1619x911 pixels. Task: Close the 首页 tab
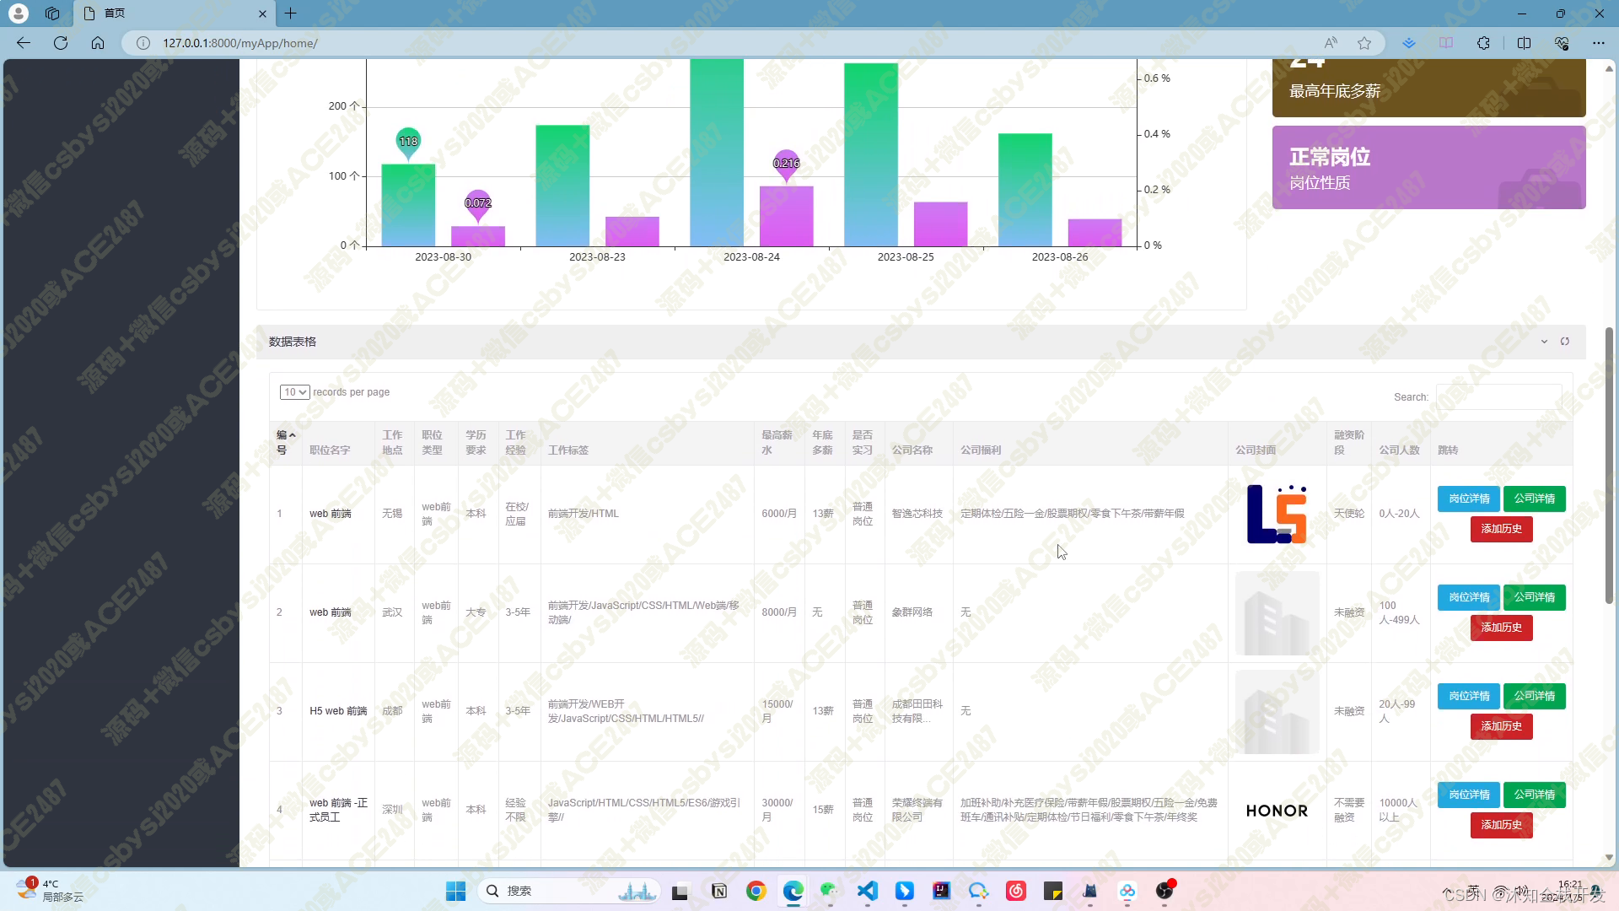pyautogui.click(x=262, y=13)
